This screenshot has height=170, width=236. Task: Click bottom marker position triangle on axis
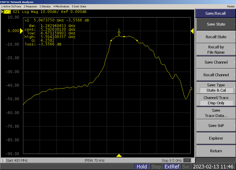click(119, 155)
